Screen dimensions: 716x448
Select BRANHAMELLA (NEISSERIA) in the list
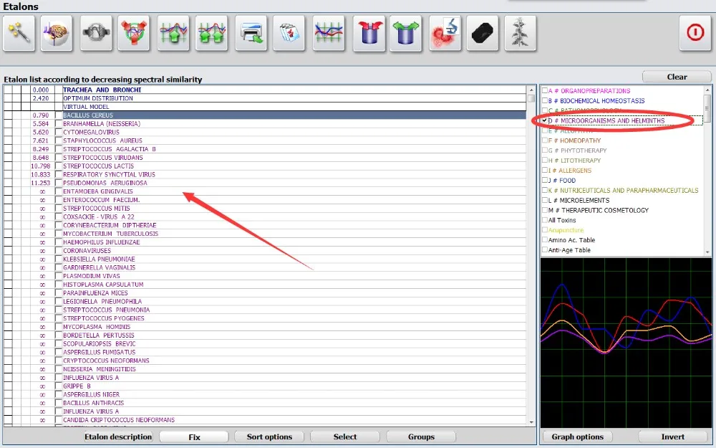tap(102, 124)
